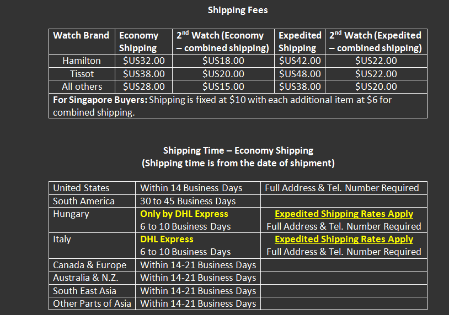Select All others 2nd watch expedited fee "$US20.00"
The height and width of the screenshot is (315, 449).
coord(376,86)
